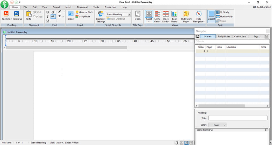Open the Format menu
Viewport: 272px width, 145px height.
(x=56, y=7)
